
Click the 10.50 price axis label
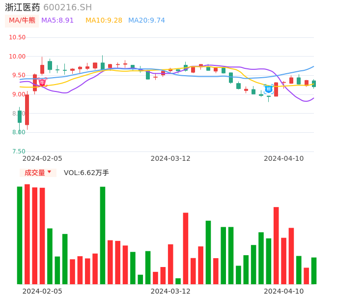click(x=17, y=37)
